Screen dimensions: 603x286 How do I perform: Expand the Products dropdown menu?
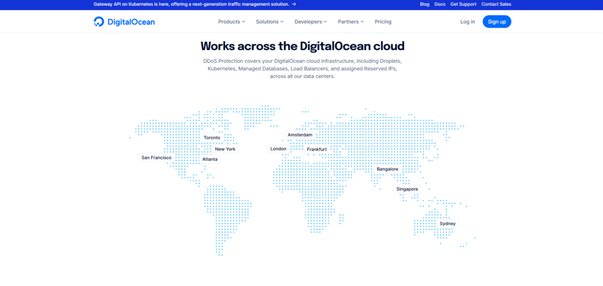[232, 22]
